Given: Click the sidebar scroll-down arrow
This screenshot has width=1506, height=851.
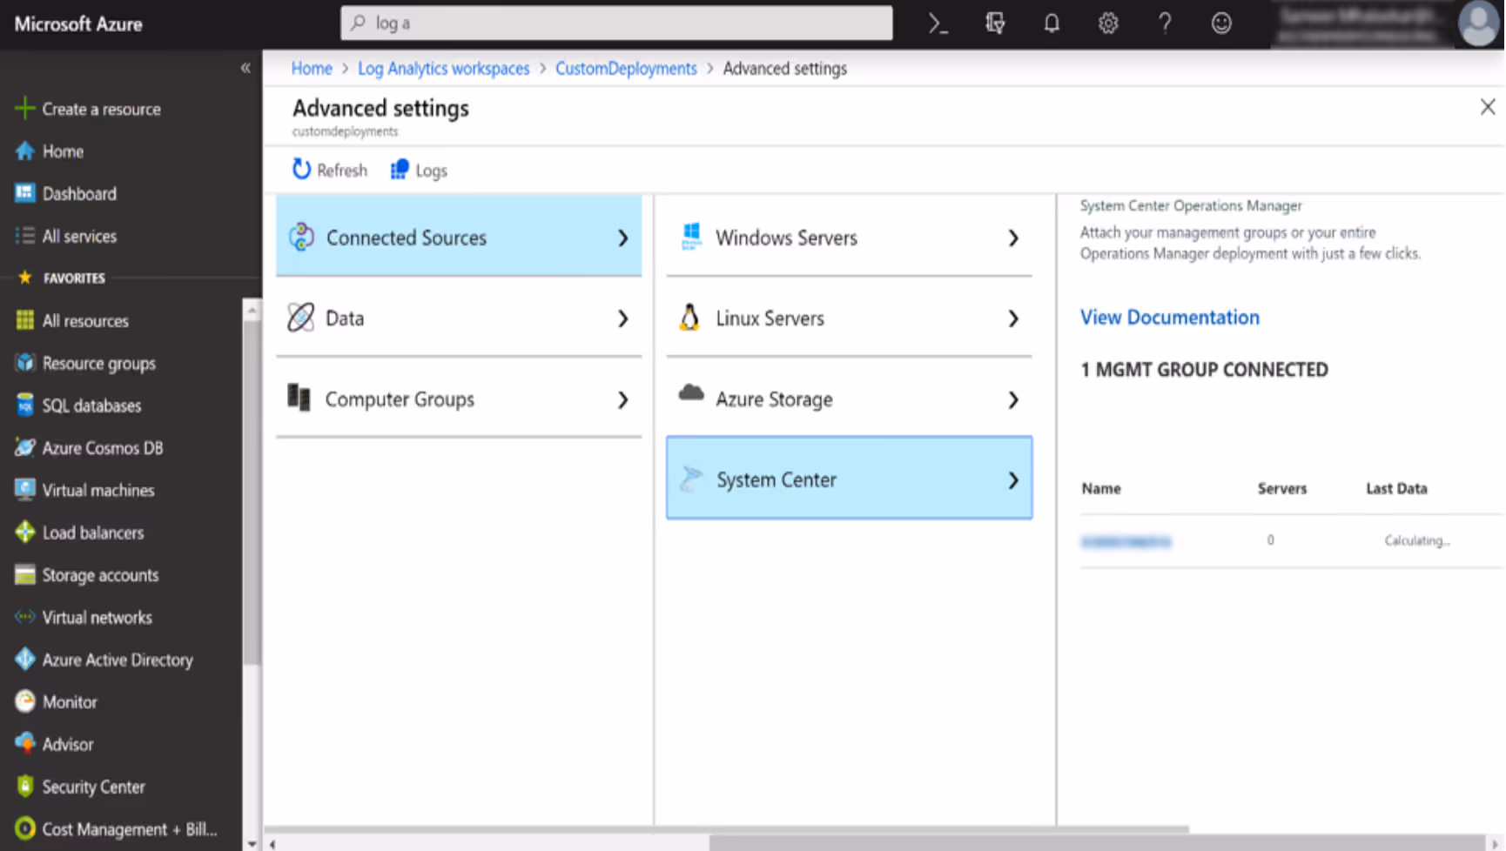Looking at the screenshot, I should tap(252, 843).
